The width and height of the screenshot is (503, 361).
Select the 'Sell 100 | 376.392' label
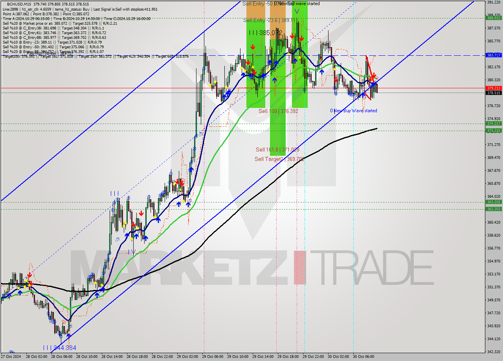click(278, 111)
